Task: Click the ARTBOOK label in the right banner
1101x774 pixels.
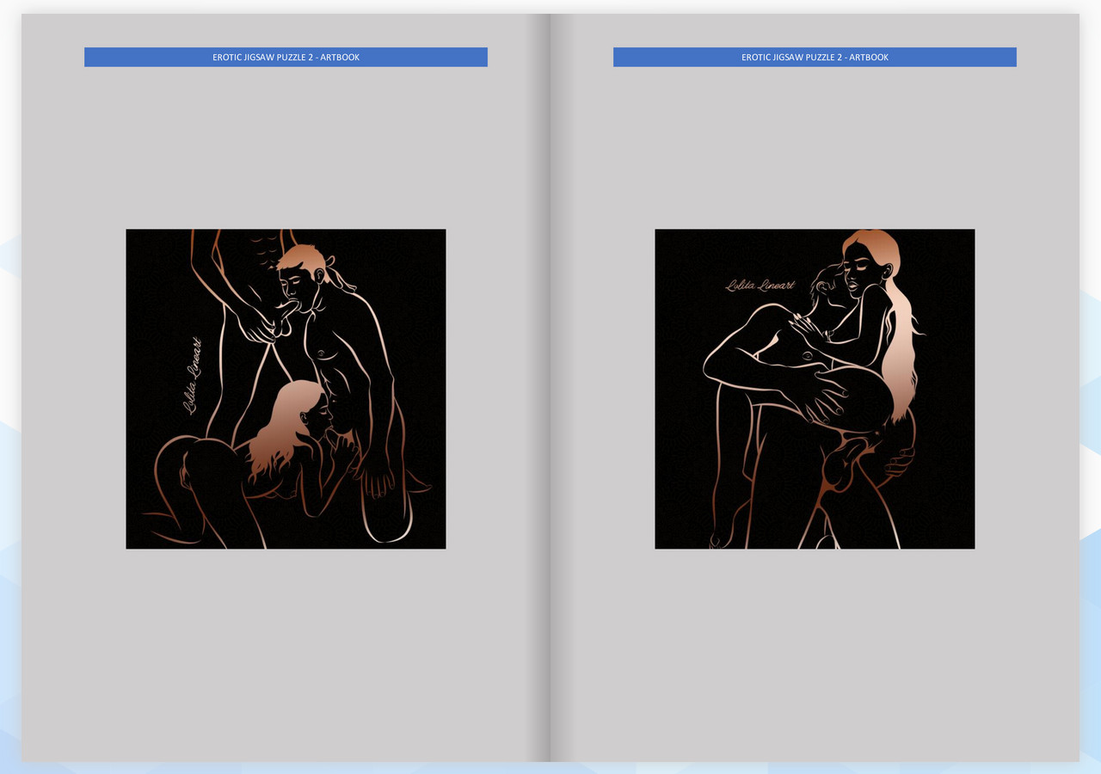Action: tap(870, 57)
